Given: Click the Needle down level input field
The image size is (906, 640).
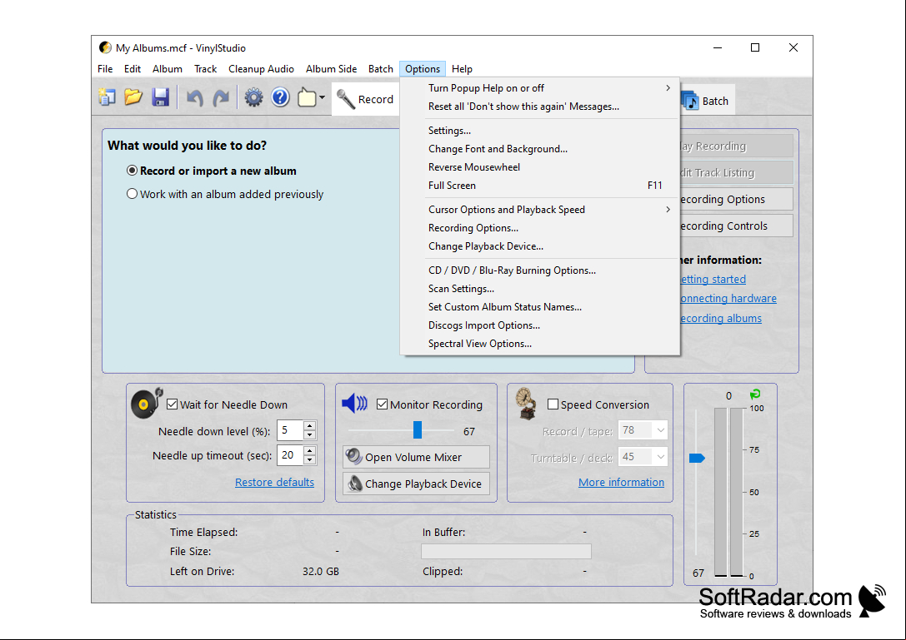Looking at the screenshot, I should (x=290, y=430).
